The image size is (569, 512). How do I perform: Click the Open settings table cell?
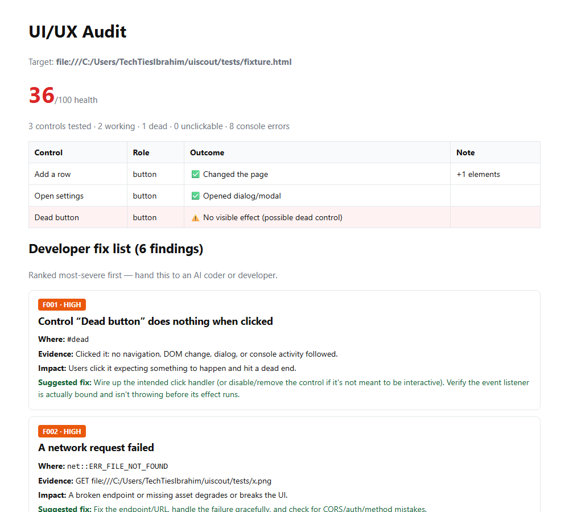point(78,196)
